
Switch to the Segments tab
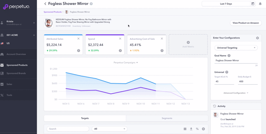tap(167, 118)
